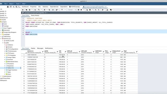Expand the Casts tree node
Image resolution: width=167 pixels, height=94 pixels.
pos(1,24)
